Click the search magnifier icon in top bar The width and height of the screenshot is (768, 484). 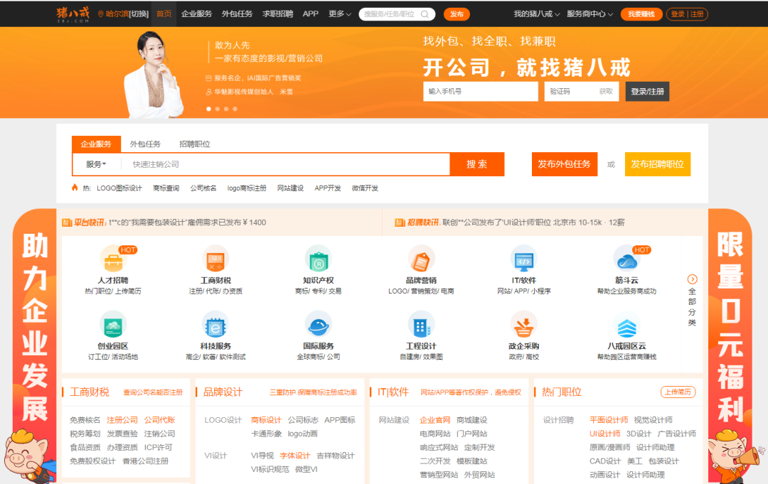pyautogui.click(x=425, y=14)
